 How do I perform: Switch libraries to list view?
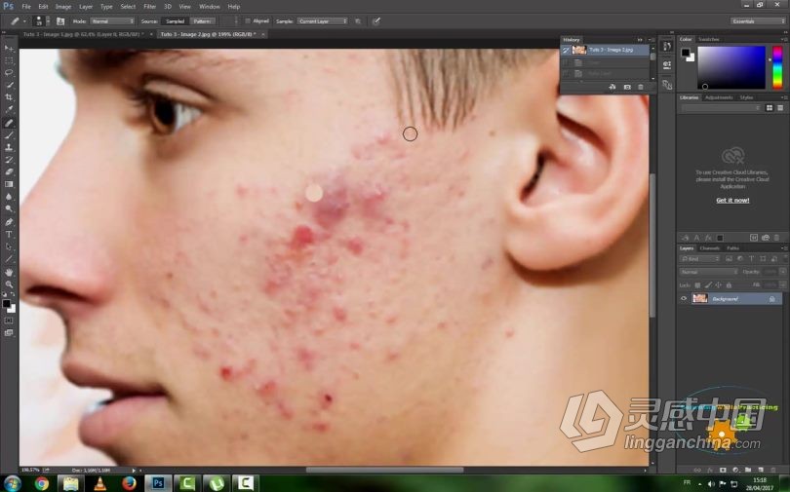point(780,108)
